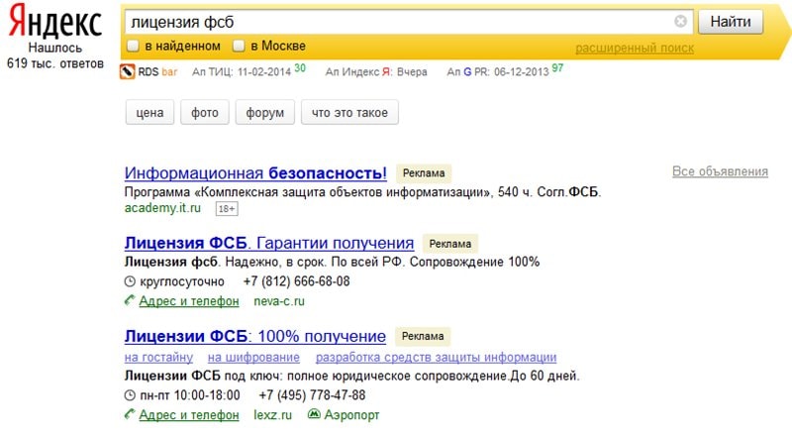792x438 pixels.
Task: Click the green number 30 after ТИЦ date
Action: 300,67
